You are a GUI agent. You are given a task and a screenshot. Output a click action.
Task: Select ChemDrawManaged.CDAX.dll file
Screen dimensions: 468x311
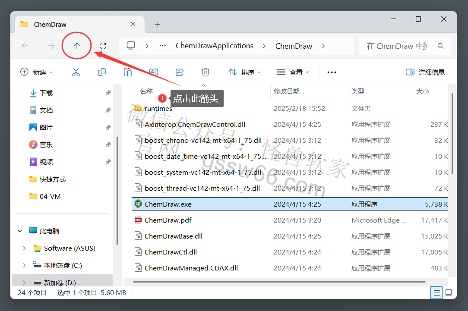coord(290,268)
